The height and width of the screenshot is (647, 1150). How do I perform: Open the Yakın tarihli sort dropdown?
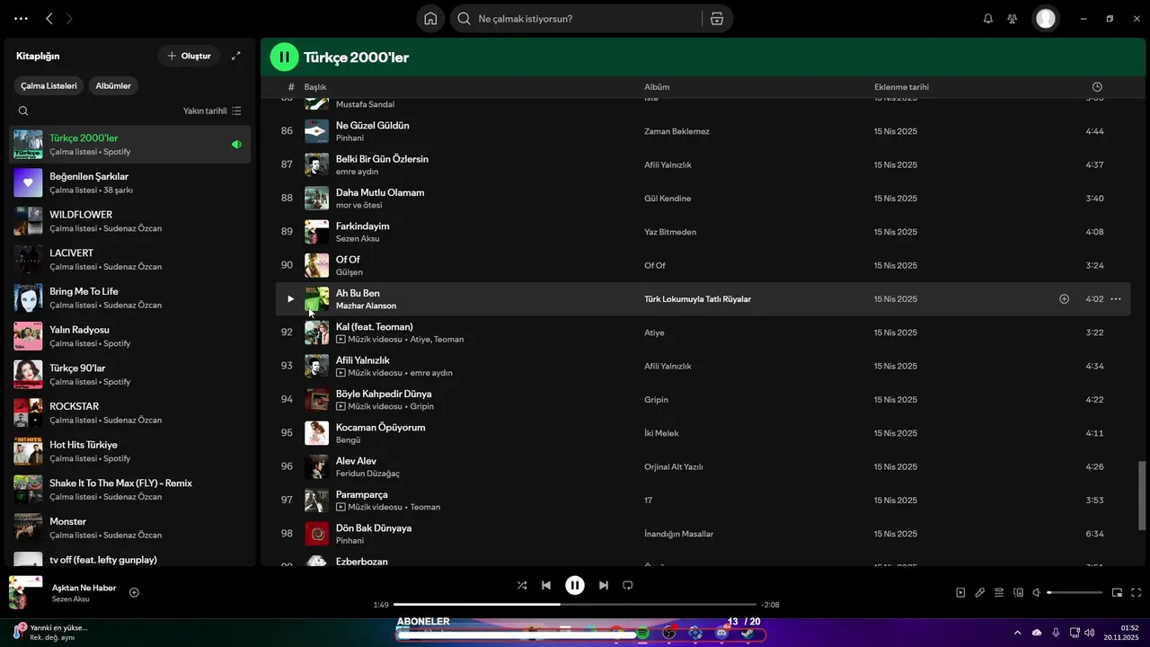point(212,111)
